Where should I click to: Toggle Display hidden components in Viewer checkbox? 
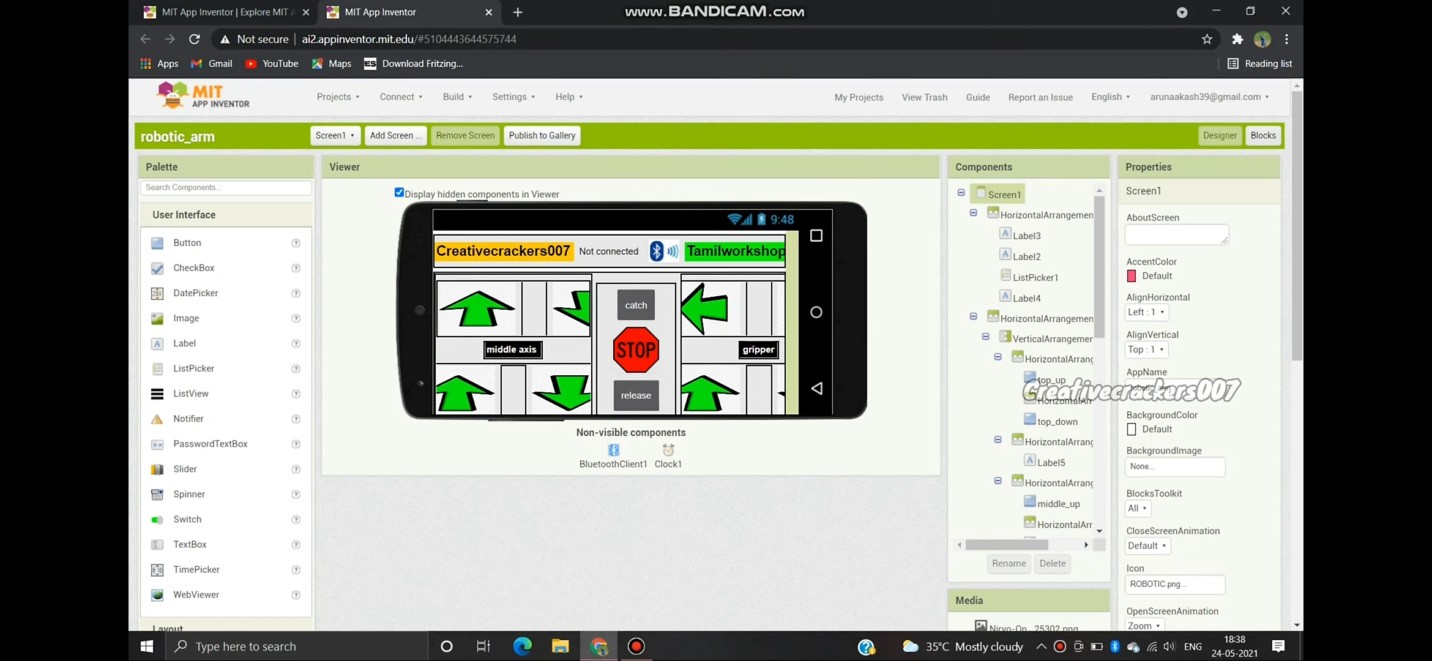(x=399, y=193)
